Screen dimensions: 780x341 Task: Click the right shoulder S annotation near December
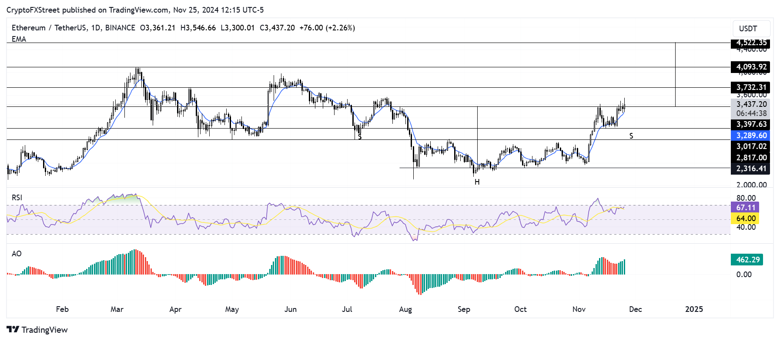point(631,136)
